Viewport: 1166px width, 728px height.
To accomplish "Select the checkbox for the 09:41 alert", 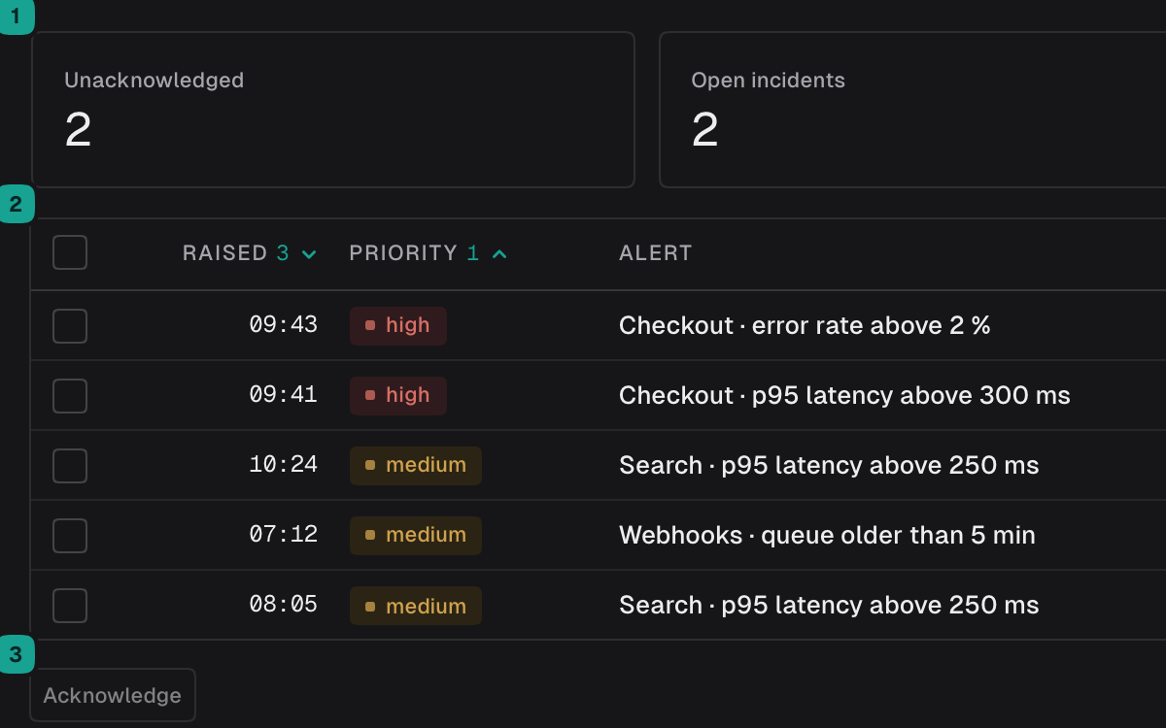I will click(x=70, y=396).
